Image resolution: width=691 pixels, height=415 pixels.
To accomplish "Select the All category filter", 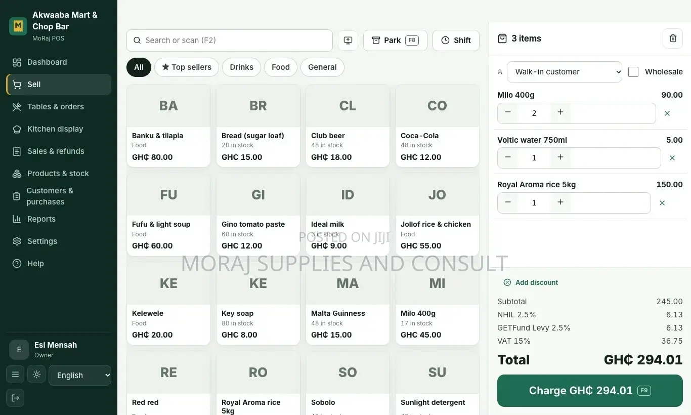I will 139,67.
